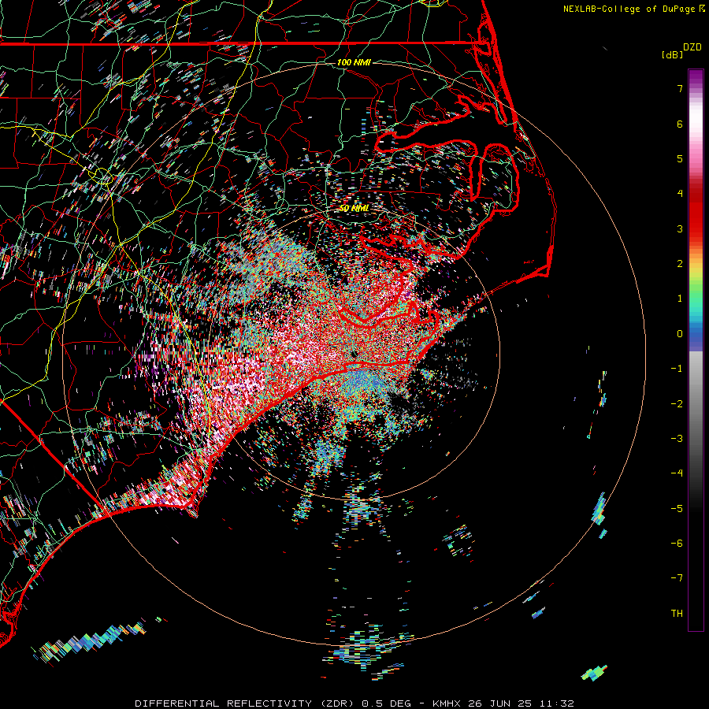This screenshot has width=709, height=709.
Task: Click the 0 value on the color scale
Action: (680, 334)
